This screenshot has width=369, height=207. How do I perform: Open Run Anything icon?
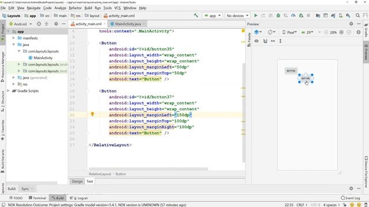pyautogui.click(x=325, y=16)
